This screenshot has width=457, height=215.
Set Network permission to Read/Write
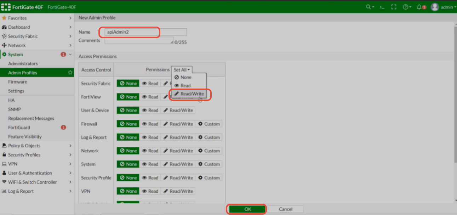click(178, 151)
